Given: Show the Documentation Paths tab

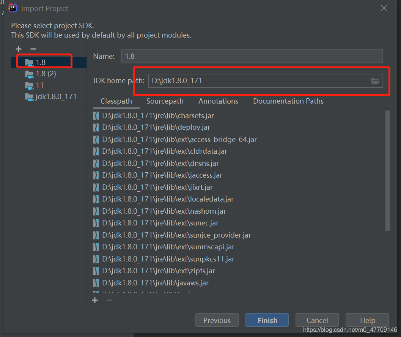Looking at the screenshot, I should 288,101.
